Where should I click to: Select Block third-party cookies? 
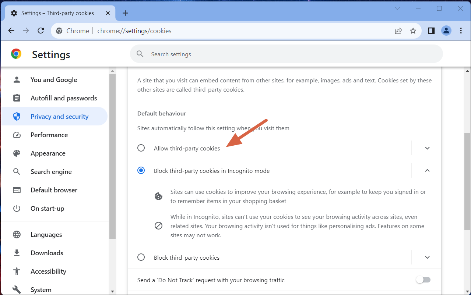pyautogui.click(x=141, y=257)
